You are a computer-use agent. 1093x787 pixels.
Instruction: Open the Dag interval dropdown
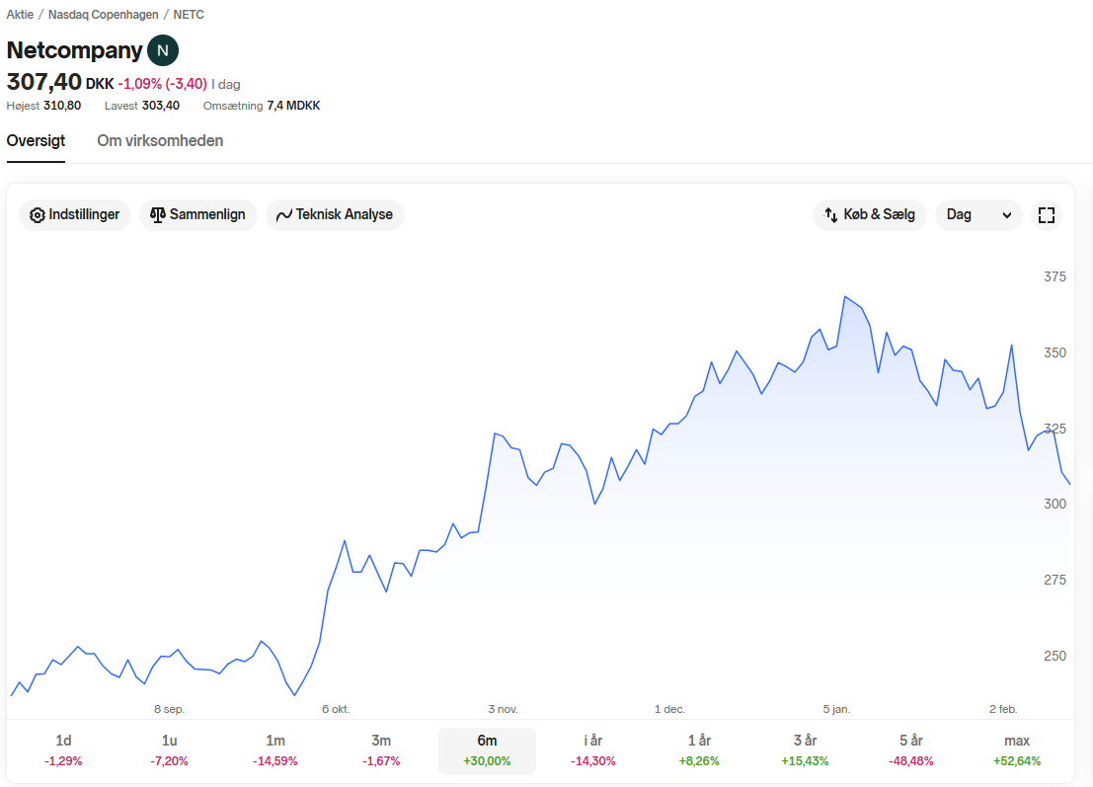pyautogui.click(x=978, y=214)
